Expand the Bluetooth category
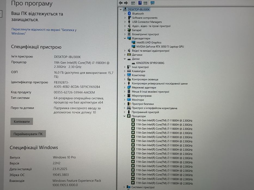Viewport: 254px width, 190px height. click(125, 14)
